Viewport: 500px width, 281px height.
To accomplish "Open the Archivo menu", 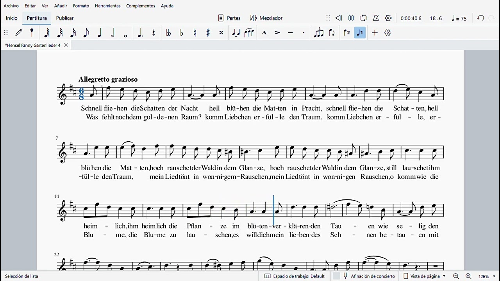I will pyautogui.click(x=11, y=6).
